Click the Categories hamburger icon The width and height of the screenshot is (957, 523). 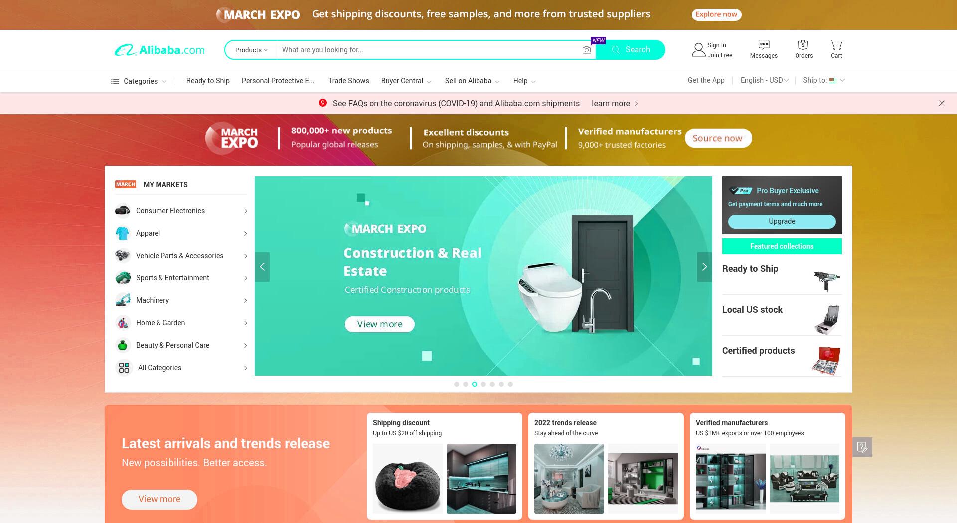[x=115, y=81]
